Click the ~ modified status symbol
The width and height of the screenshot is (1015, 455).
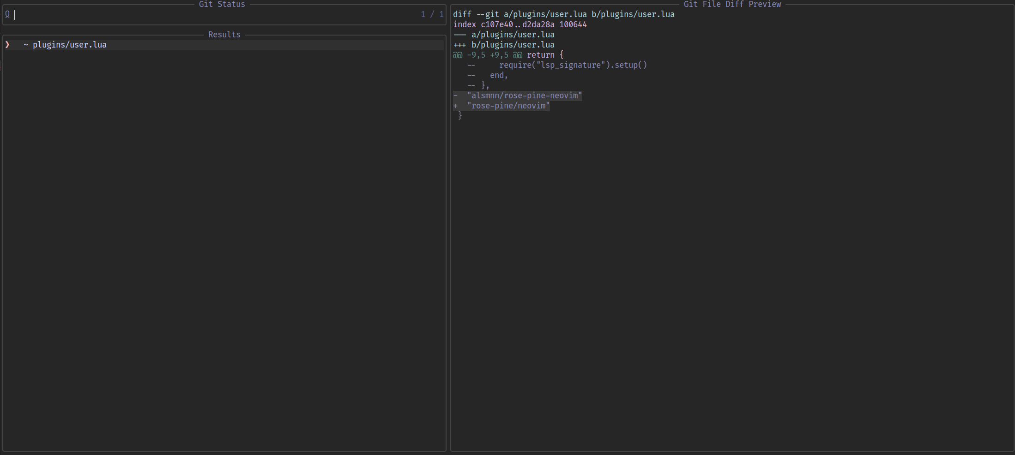(x=26, y=44)
